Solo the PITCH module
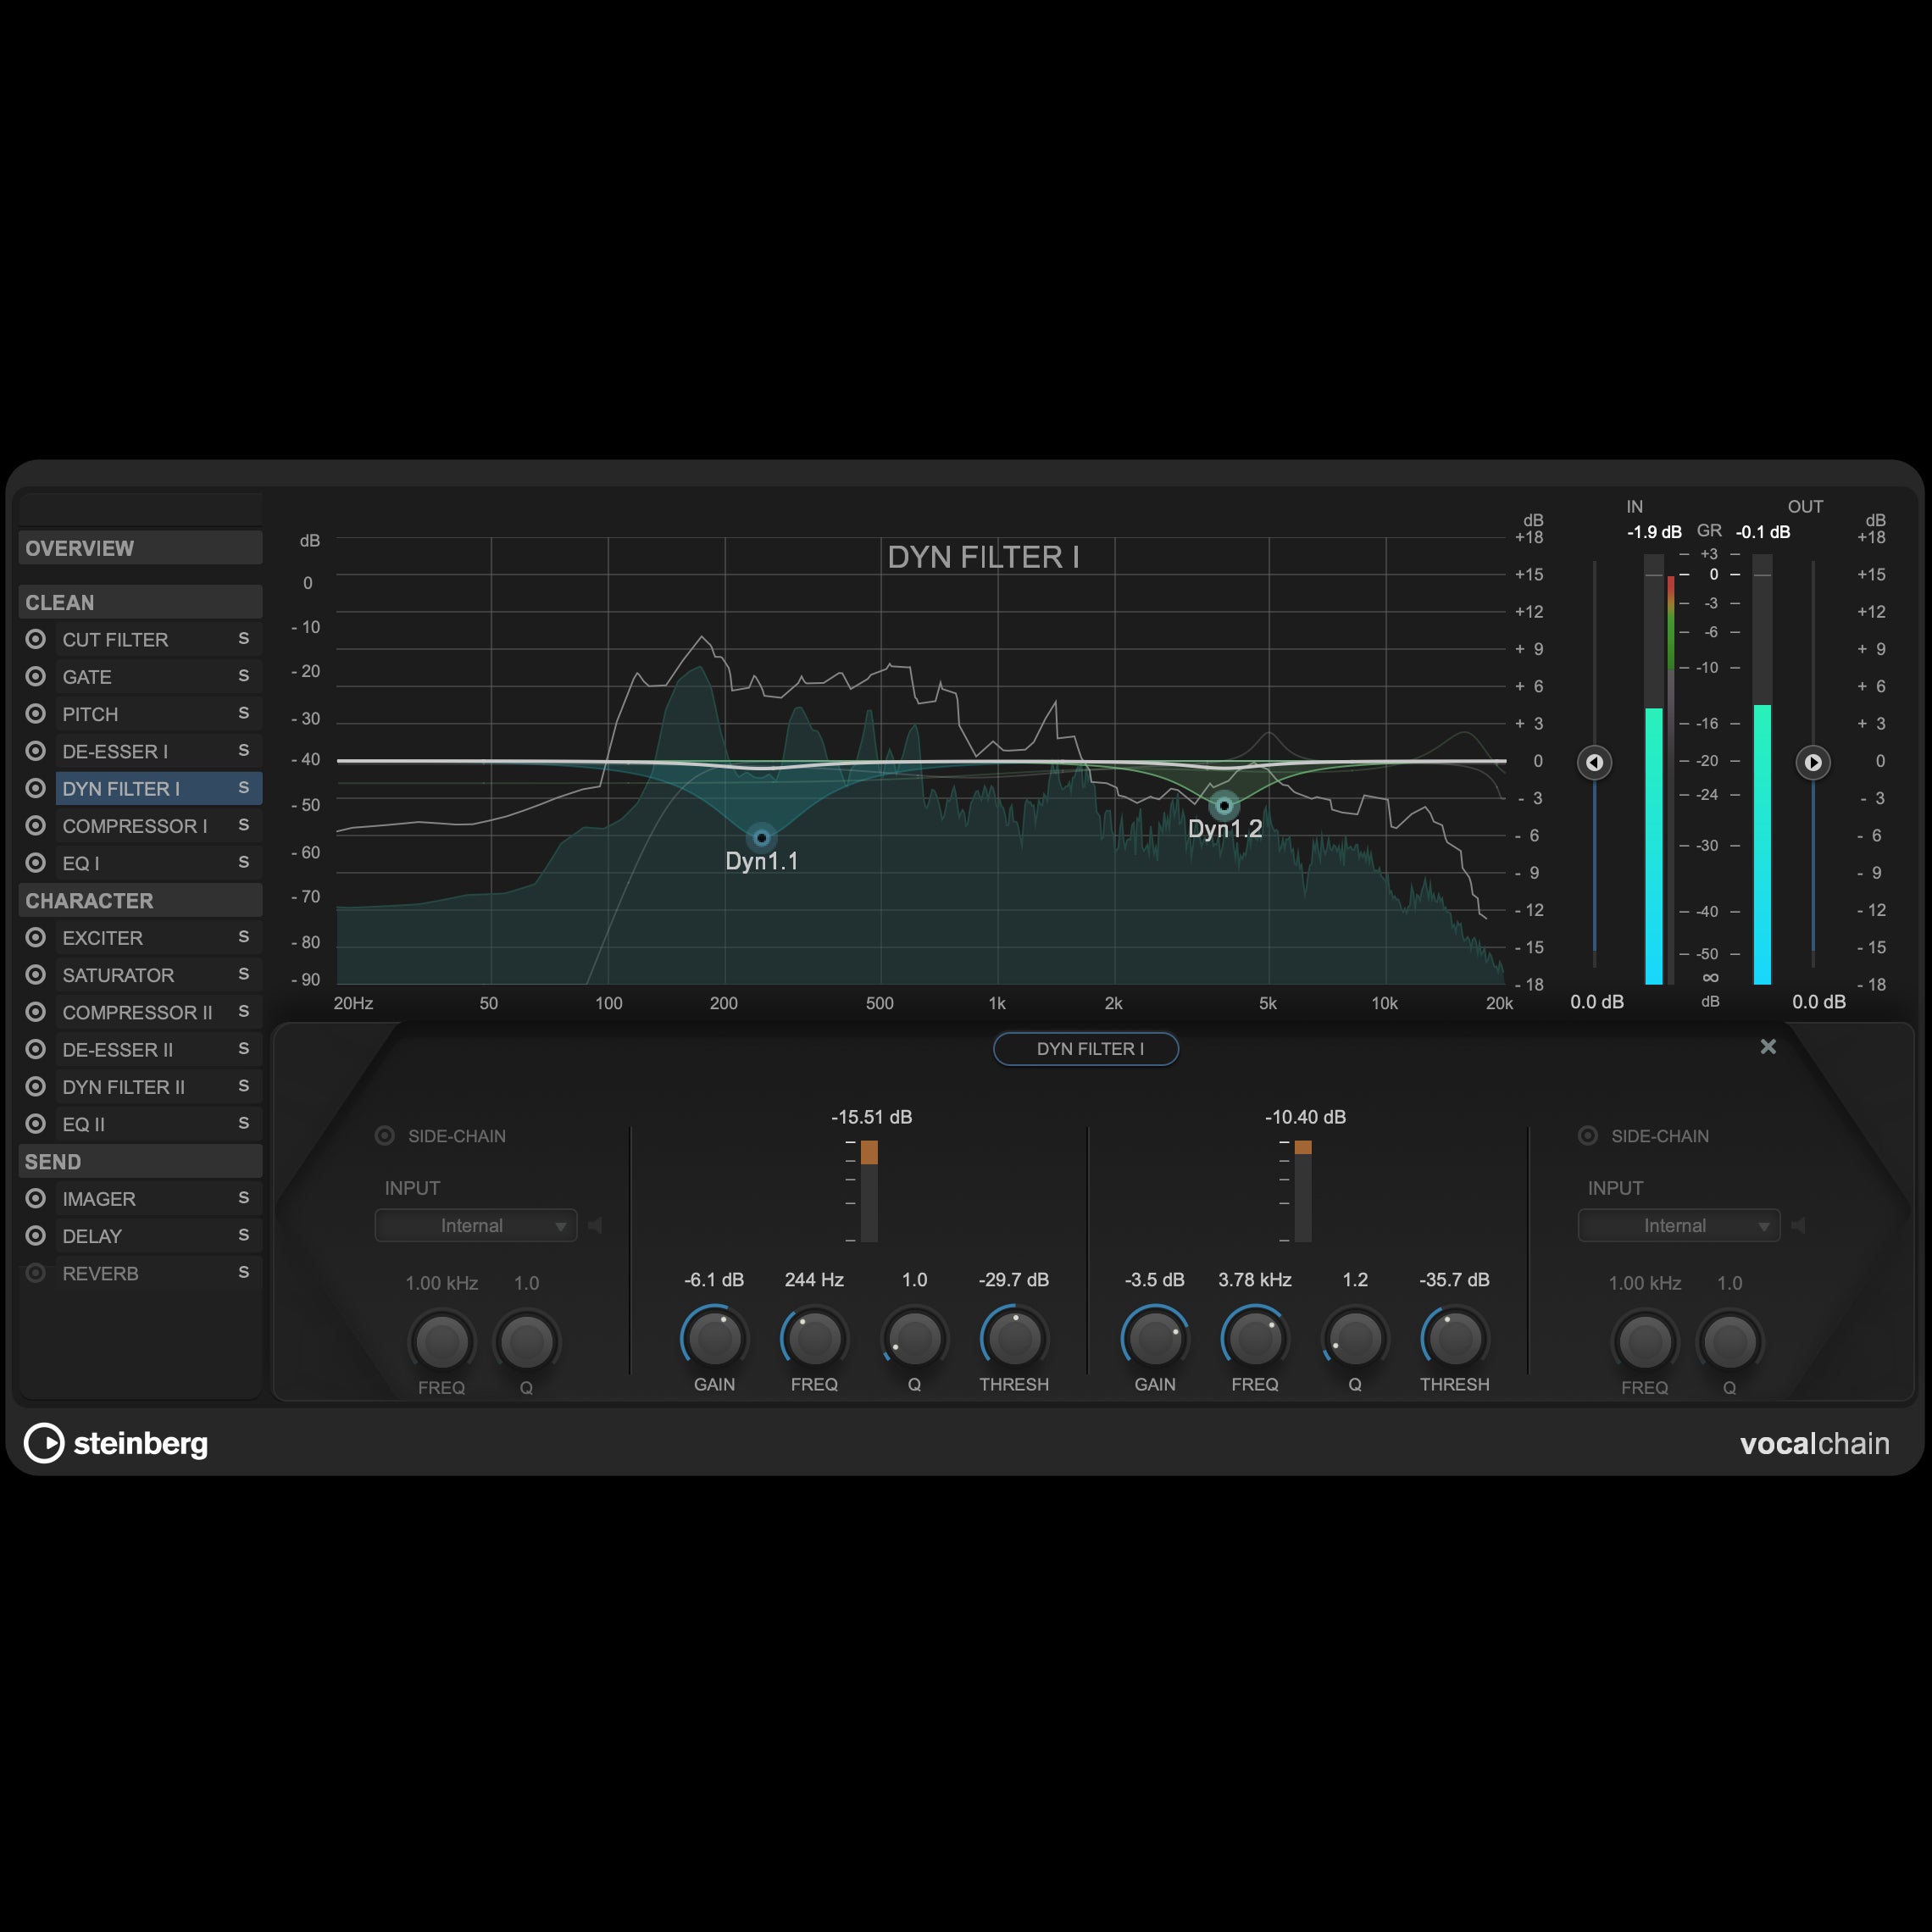This screenshot has width=1932, height=1932. [243, 713]
